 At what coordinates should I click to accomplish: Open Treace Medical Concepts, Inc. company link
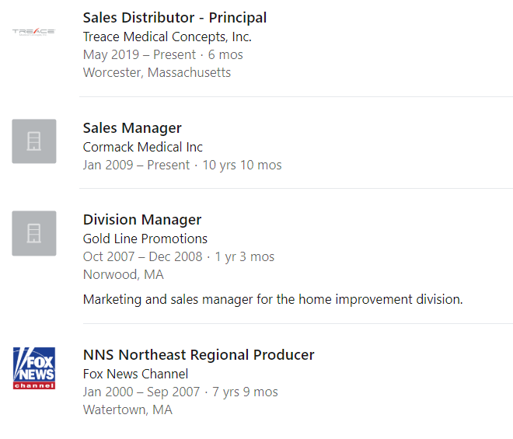point(167,37)
